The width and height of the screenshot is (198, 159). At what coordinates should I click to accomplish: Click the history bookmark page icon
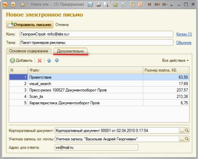click(123, 5)
